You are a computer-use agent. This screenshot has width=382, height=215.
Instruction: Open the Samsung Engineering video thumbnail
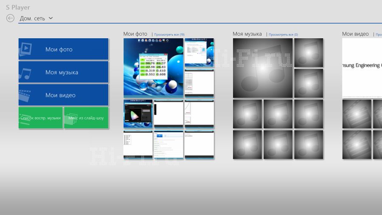pos(362,68)
